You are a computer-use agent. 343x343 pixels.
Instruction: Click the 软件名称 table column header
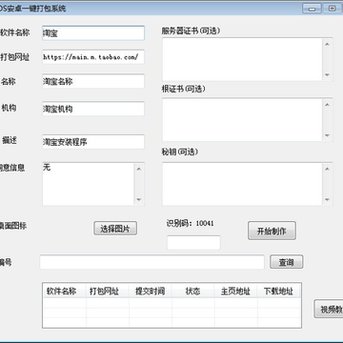(x=64, y=291)
